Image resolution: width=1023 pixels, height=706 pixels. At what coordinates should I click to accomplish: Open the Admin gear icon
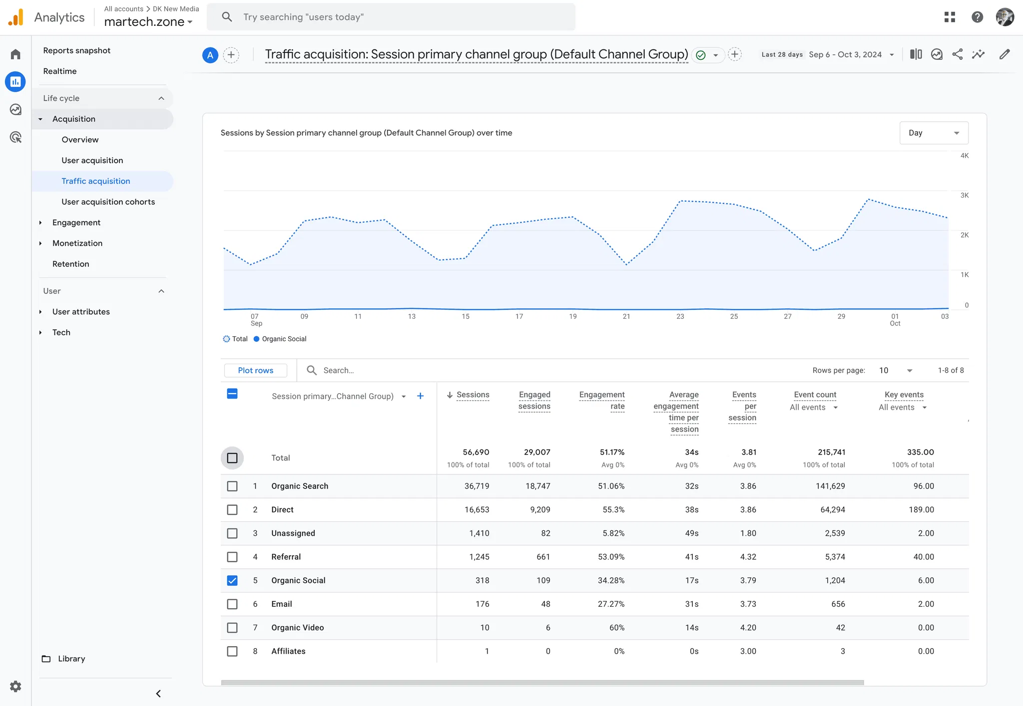coord(15,686)
